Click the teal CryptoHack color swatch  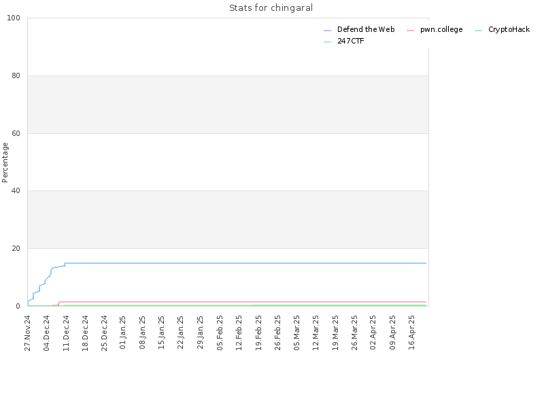479,31
